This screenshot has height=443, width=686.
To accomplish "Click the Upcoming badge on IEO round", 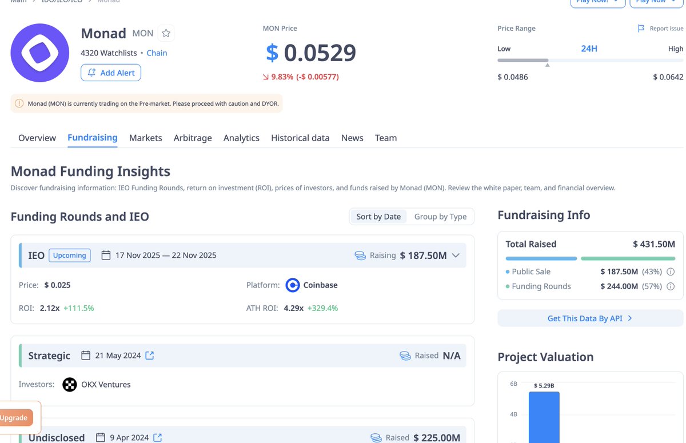I will (70, 255).
